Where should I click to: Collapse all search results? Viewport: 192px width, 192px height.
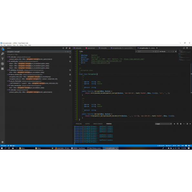(66, 48)
